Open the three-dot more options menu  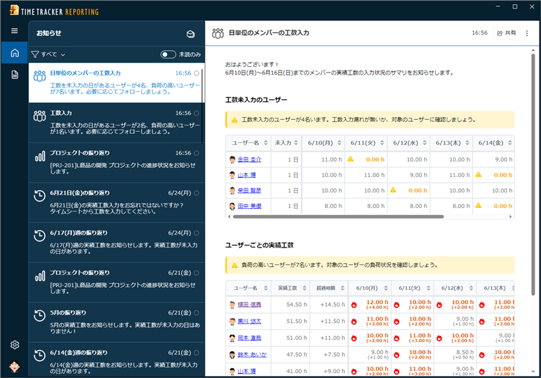click(x=527, y=33)
